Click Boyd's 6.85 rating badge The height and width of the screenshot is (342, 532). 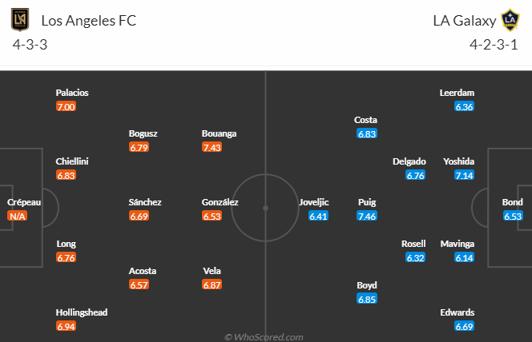367,299
